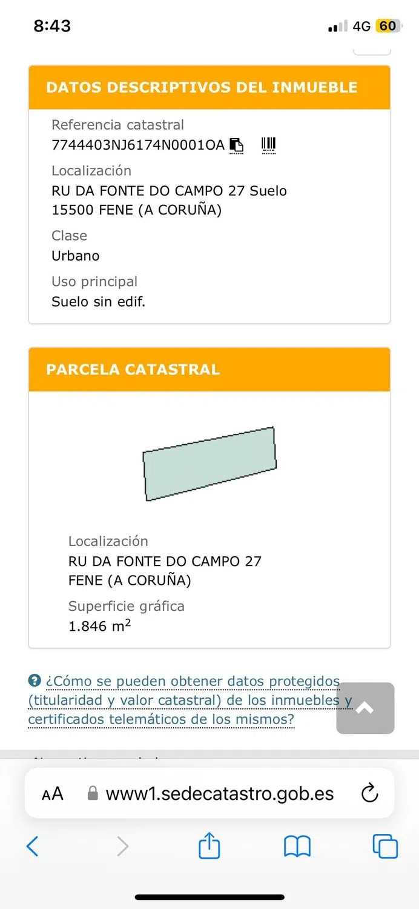Open Safari bookmarks
This screenshot has height=909, width=419.
coord(297,846)
